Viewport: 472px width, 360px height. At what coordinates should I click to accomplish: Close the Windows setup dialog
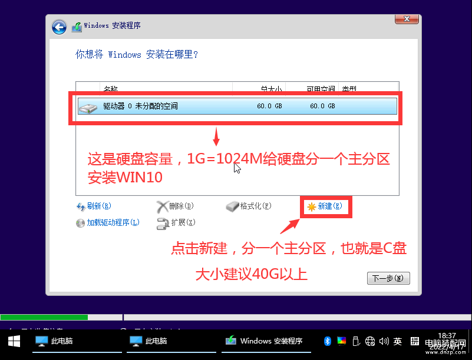point(407,19)
